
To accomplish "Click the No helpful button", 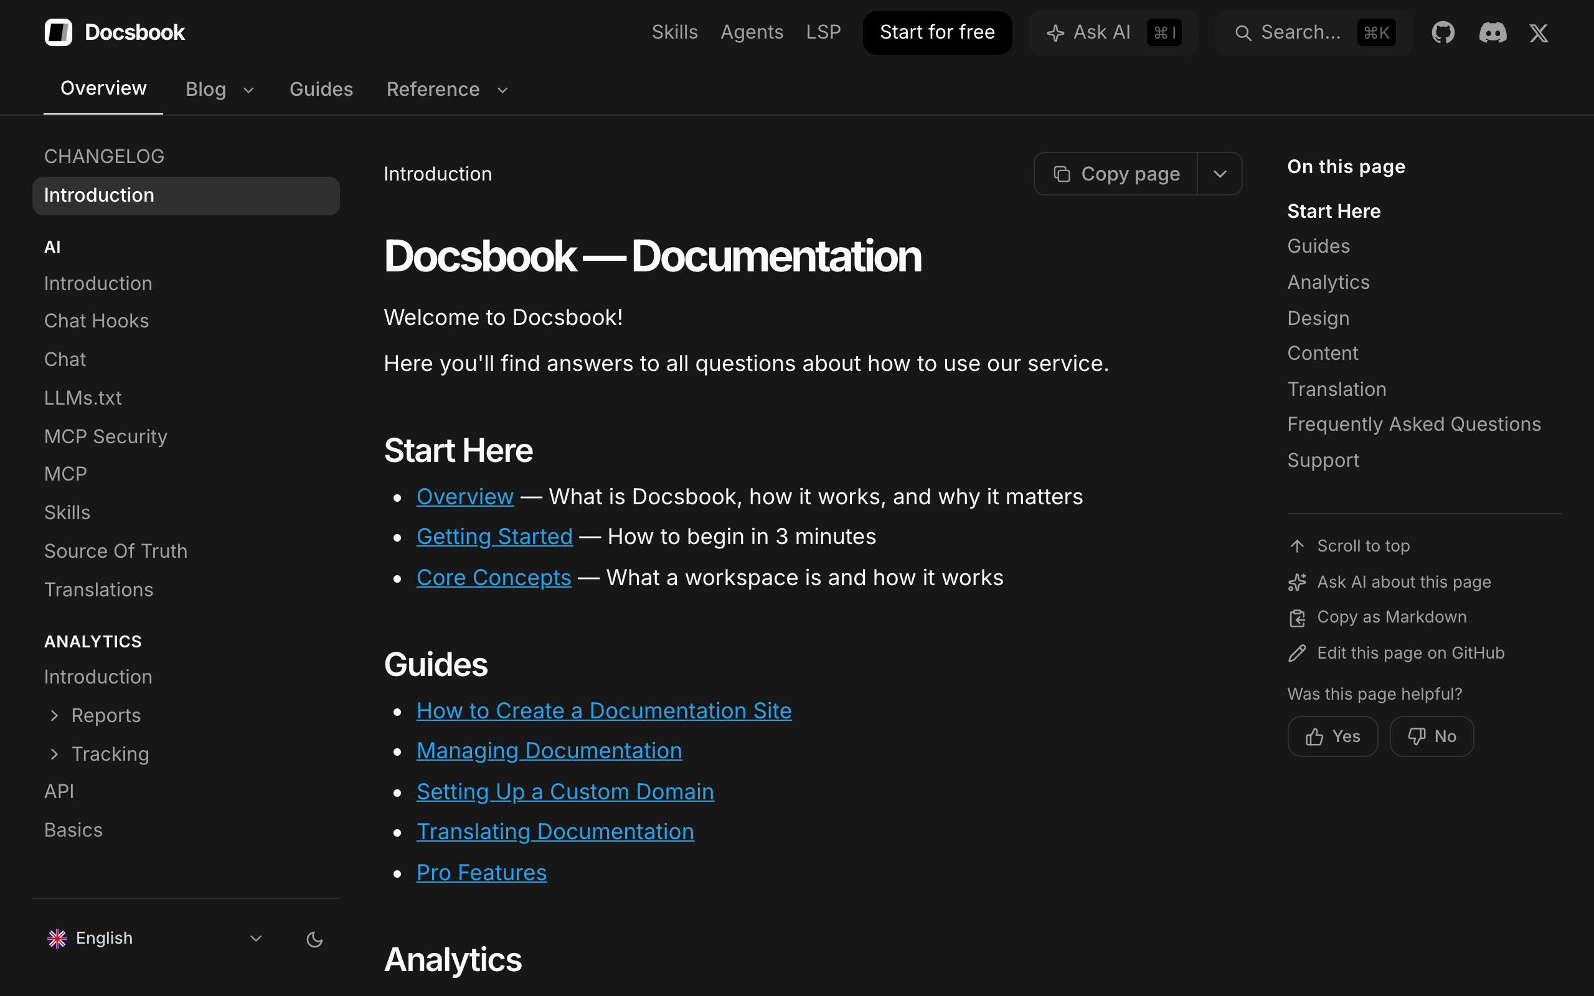I will 1431,736.
